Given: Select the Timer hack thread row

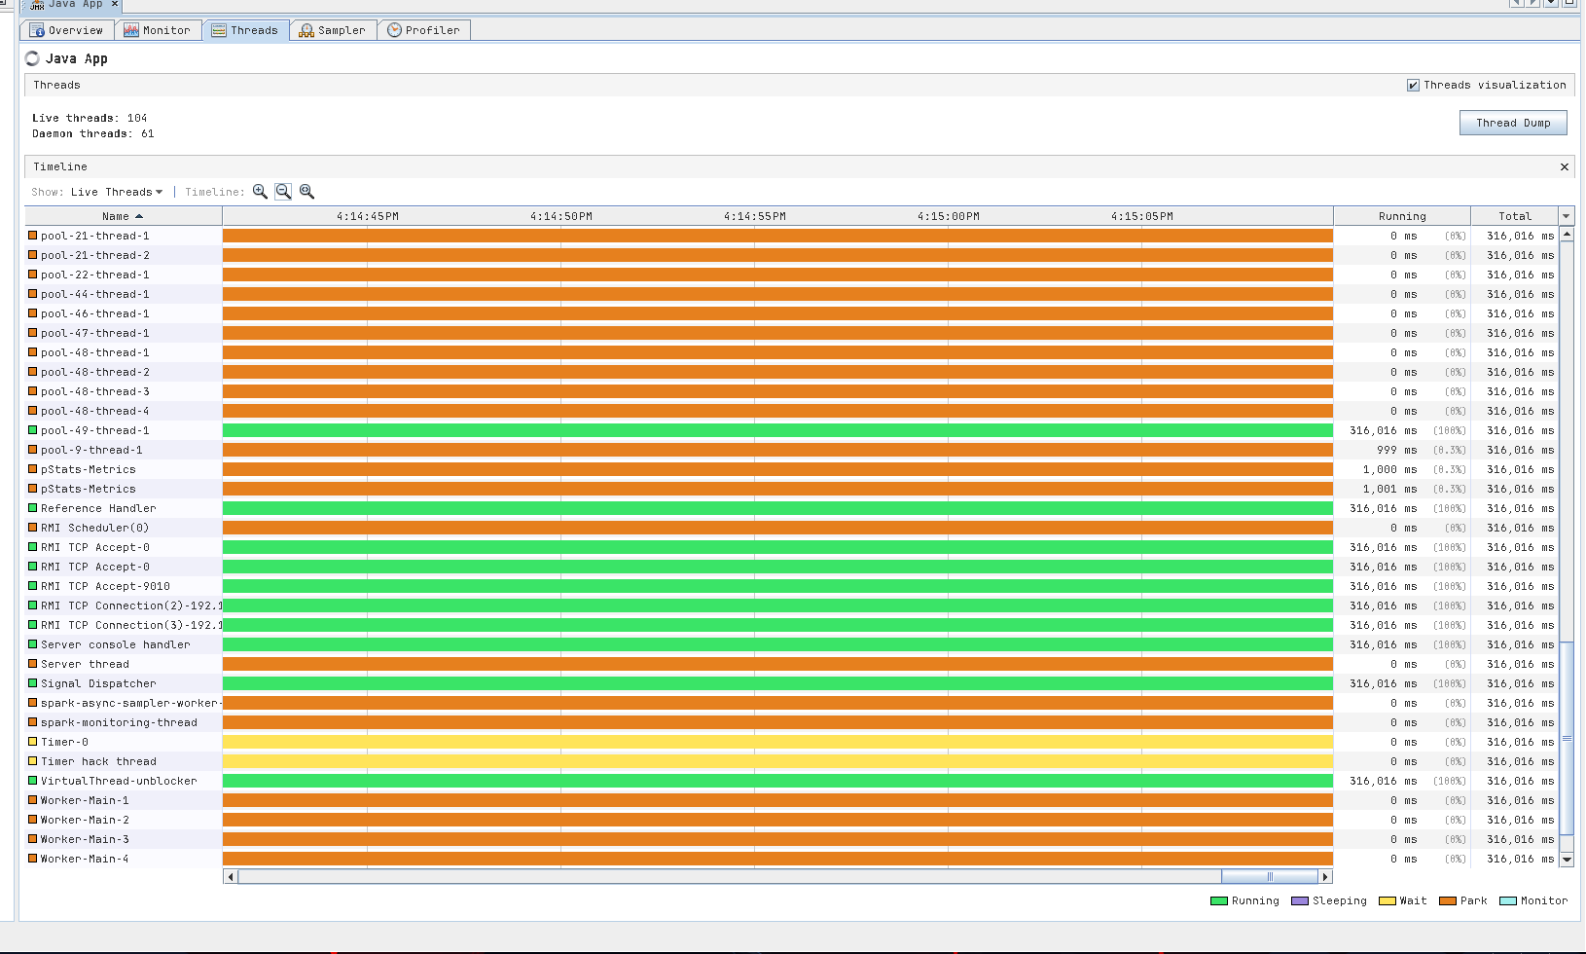Looking at the screenshot, I should [x=791, y=761].
